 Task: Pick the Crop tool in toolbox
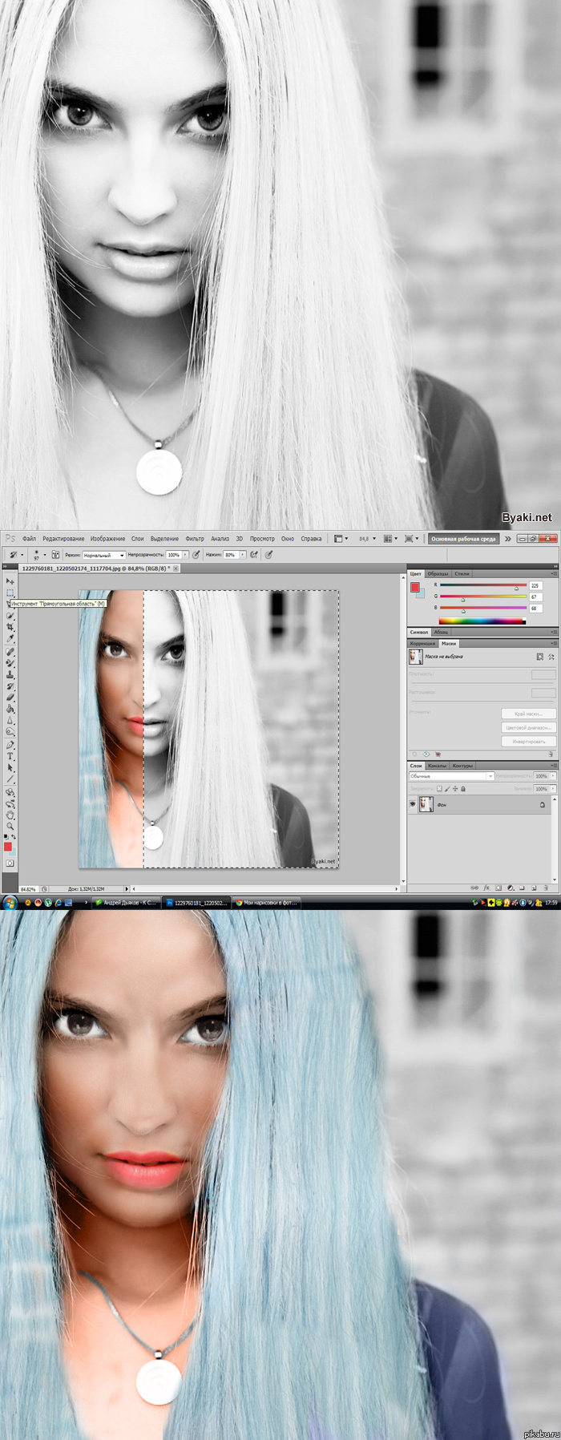[x=10, y=627]
